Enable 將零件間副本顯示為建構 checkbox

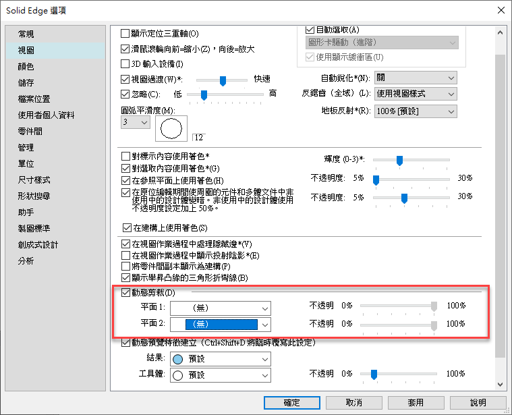(x=125, y=266)
